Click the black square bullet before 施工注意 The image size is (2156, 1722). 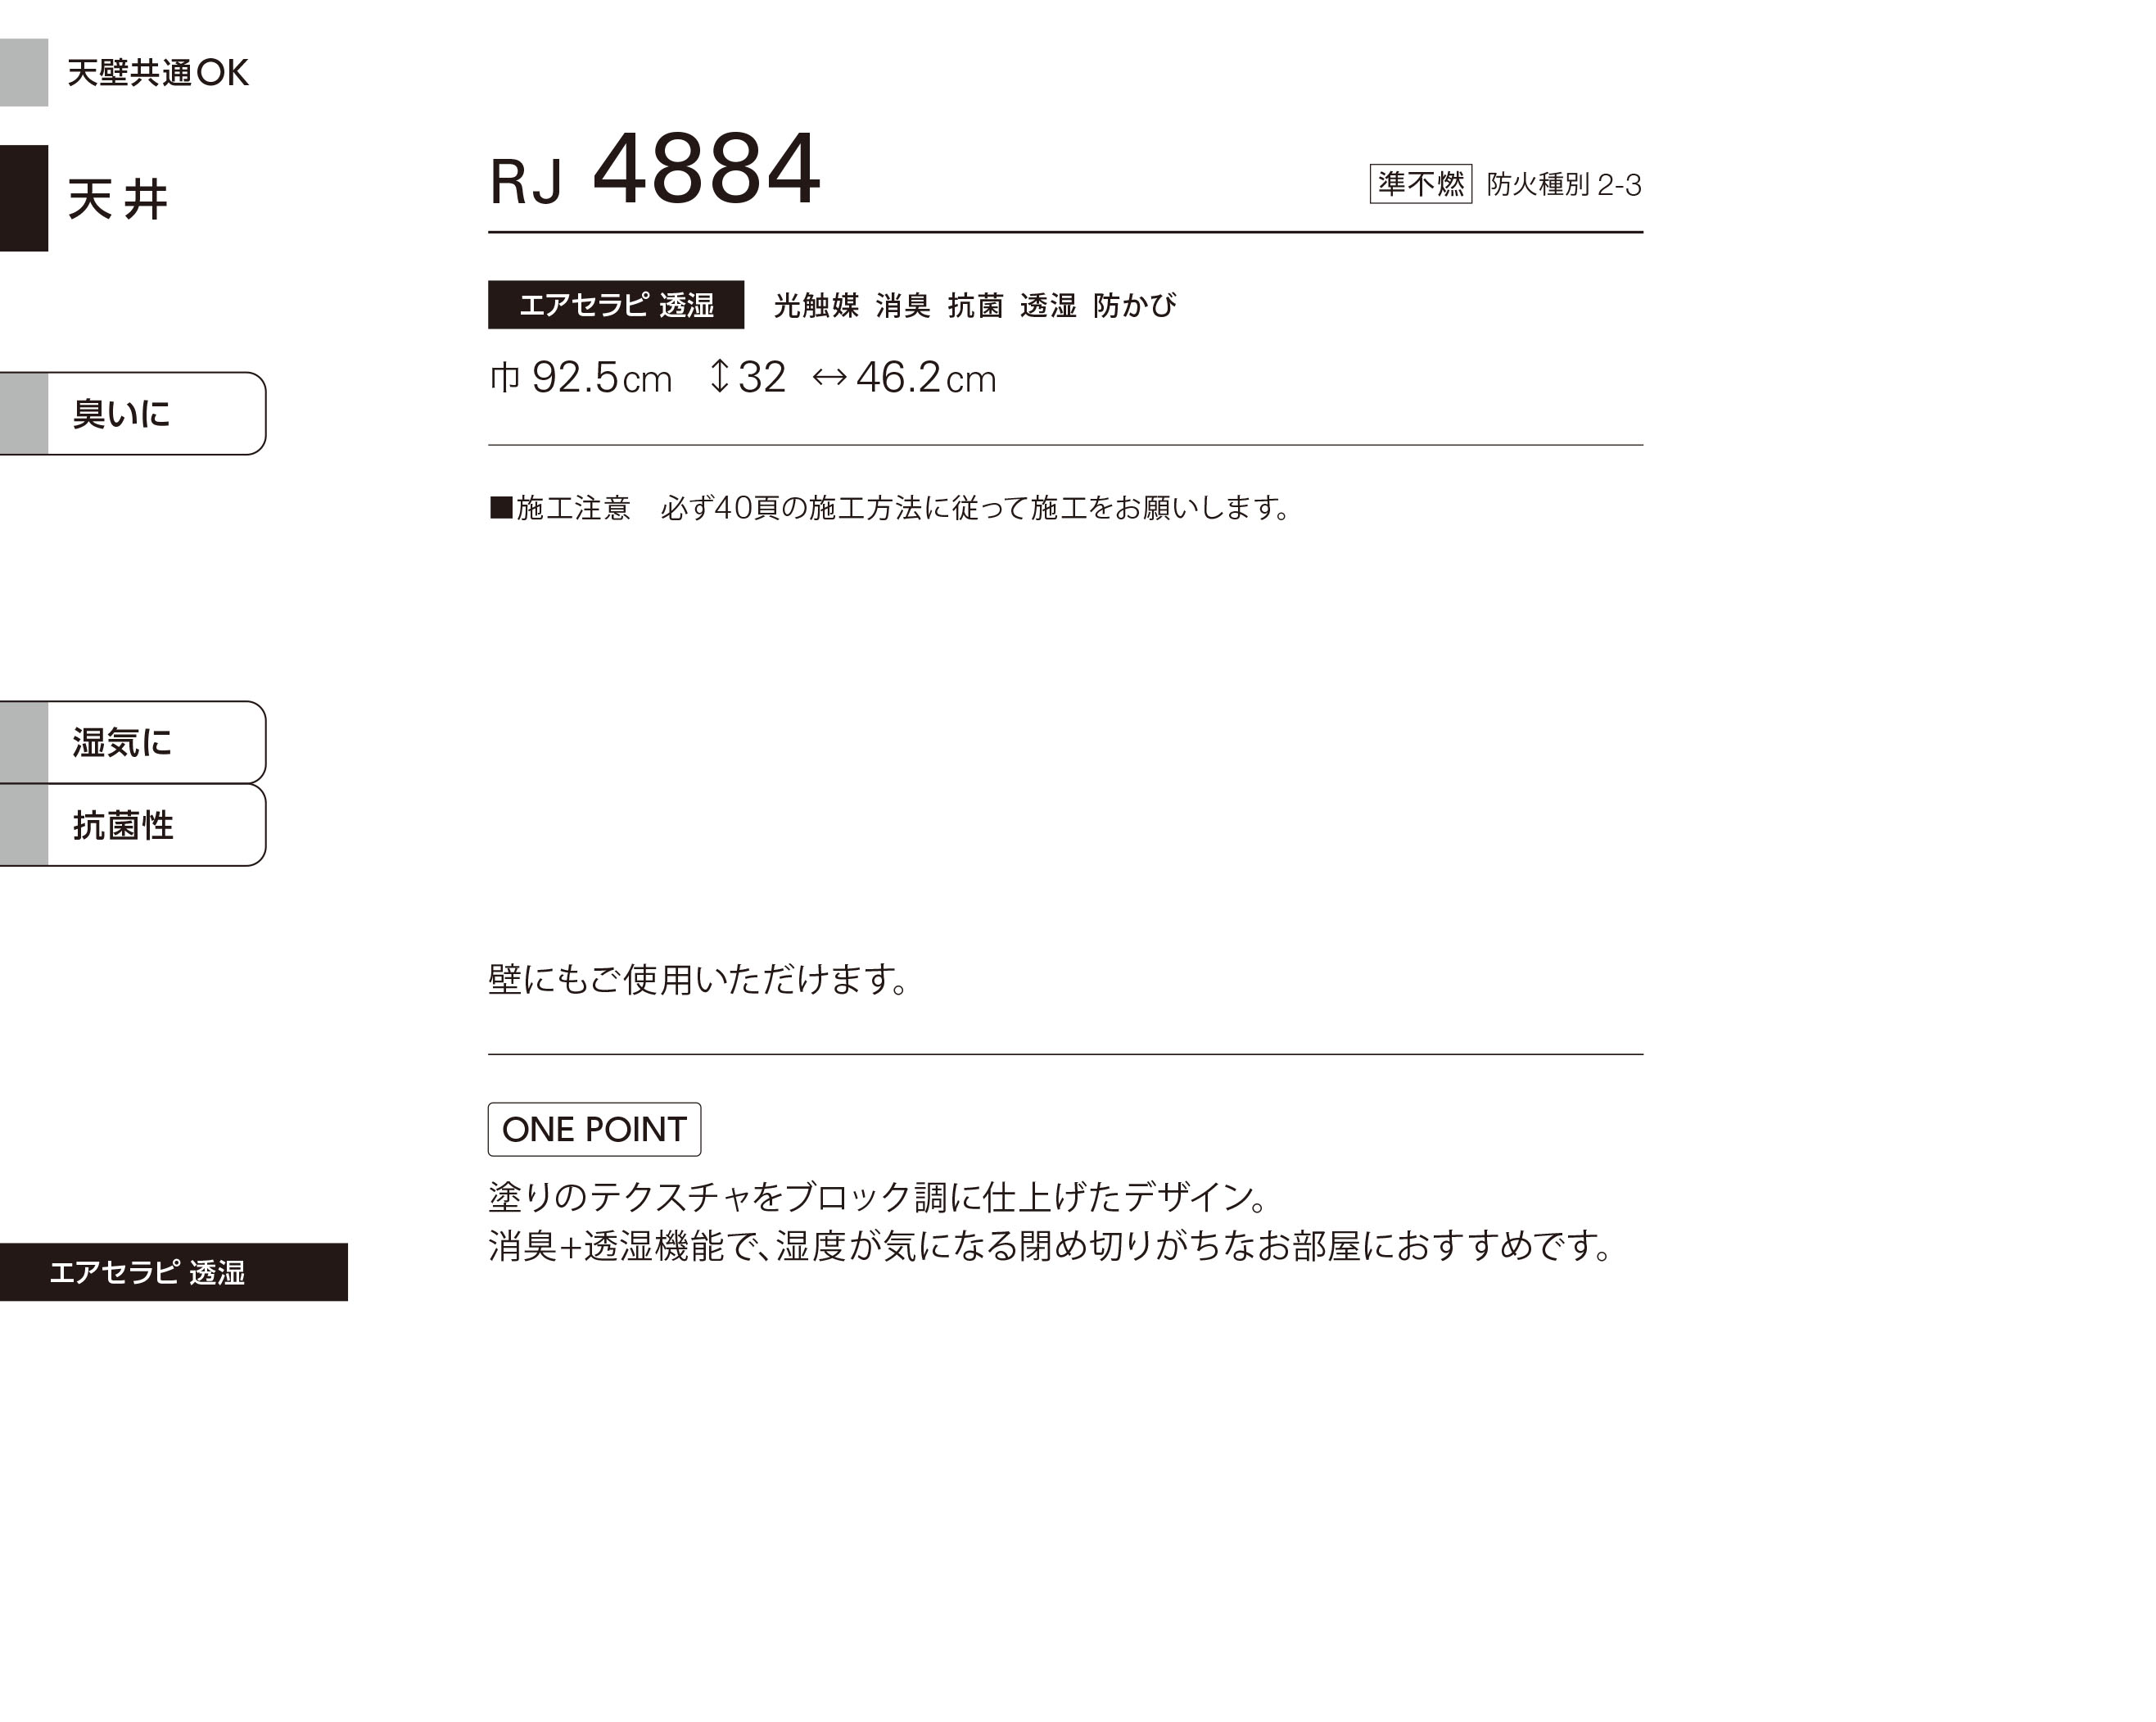(x=501, y=507)
